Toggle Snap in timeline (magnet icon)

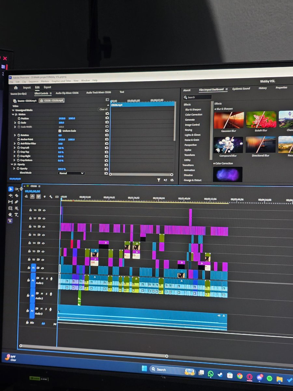[32, 197]
